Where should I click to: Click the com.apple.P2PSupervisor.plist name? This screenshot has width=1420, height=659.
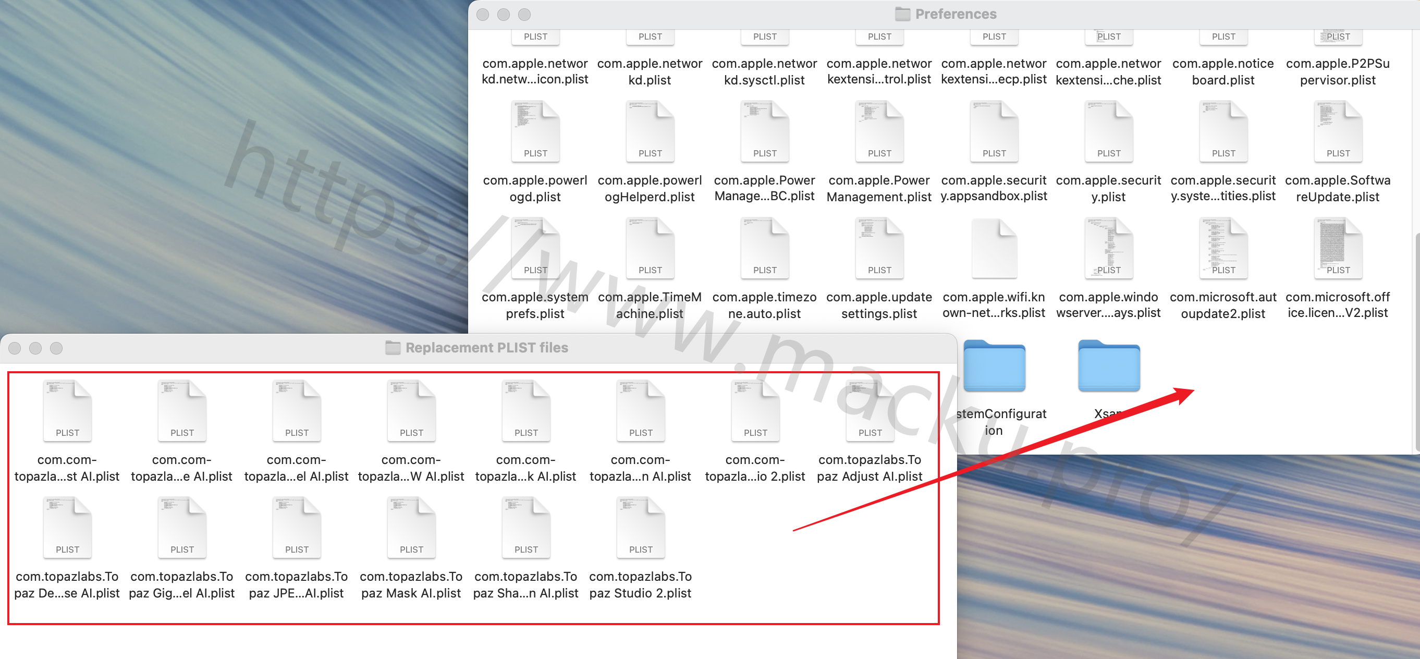[x=1338, y=72]
